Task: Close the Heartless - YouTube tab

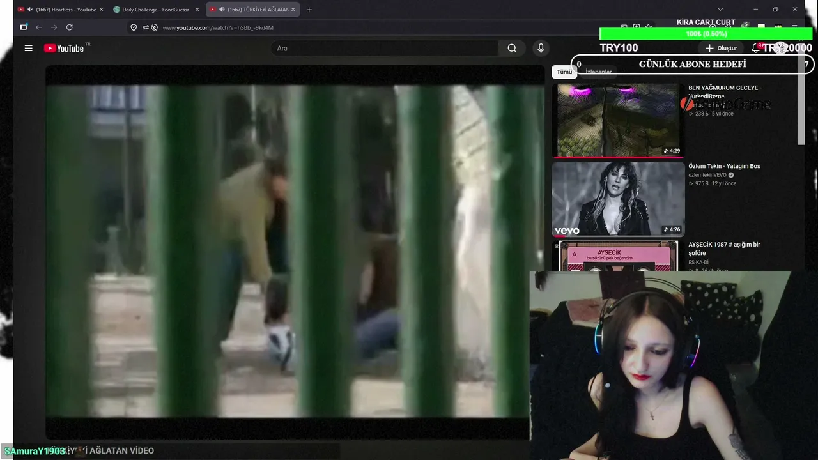Action: tap(101, 10)
